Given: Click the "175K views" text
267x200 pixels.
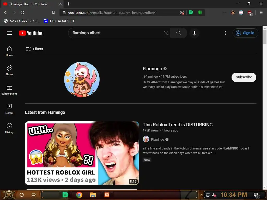Looking at the screenshot, I should pyautogui.click(x=150, y=130).
